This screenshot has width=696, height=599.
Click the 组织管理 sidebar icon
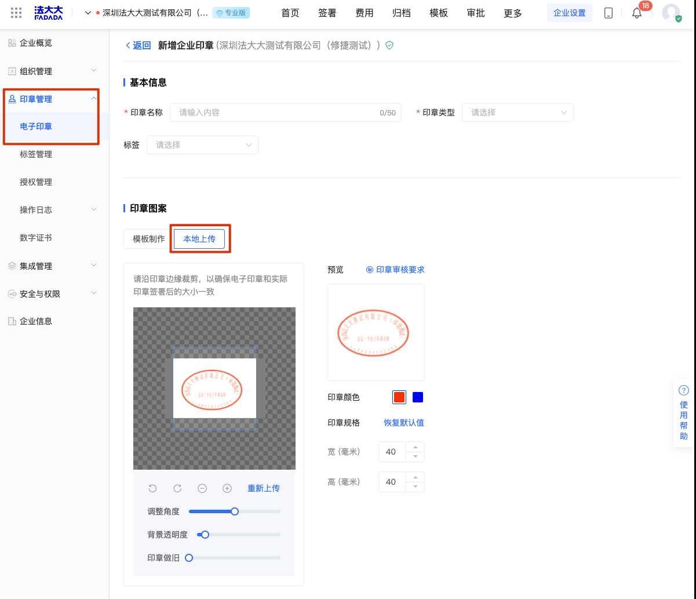click(x=12, y=71)
